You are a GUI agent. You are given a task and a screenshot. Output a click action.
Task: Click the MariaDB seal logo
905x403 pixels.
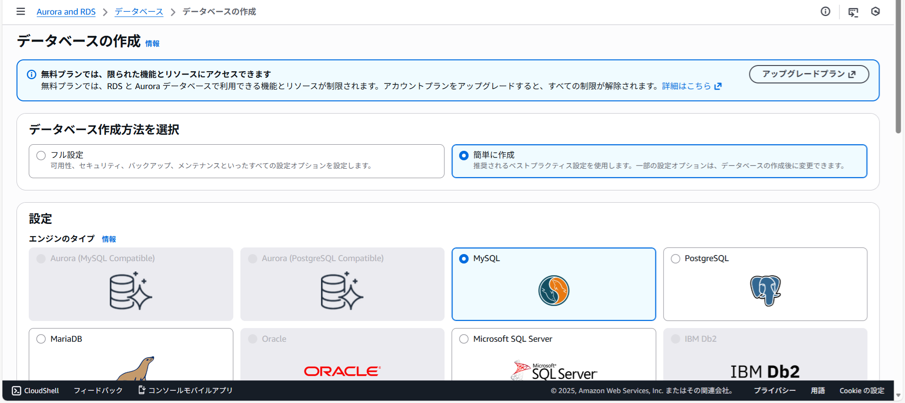tap(136, 369)
